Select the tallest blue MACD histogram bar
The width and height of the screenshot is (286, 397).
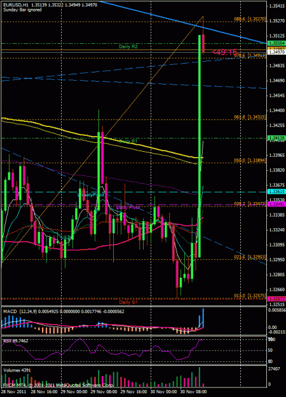pos(203,318)
